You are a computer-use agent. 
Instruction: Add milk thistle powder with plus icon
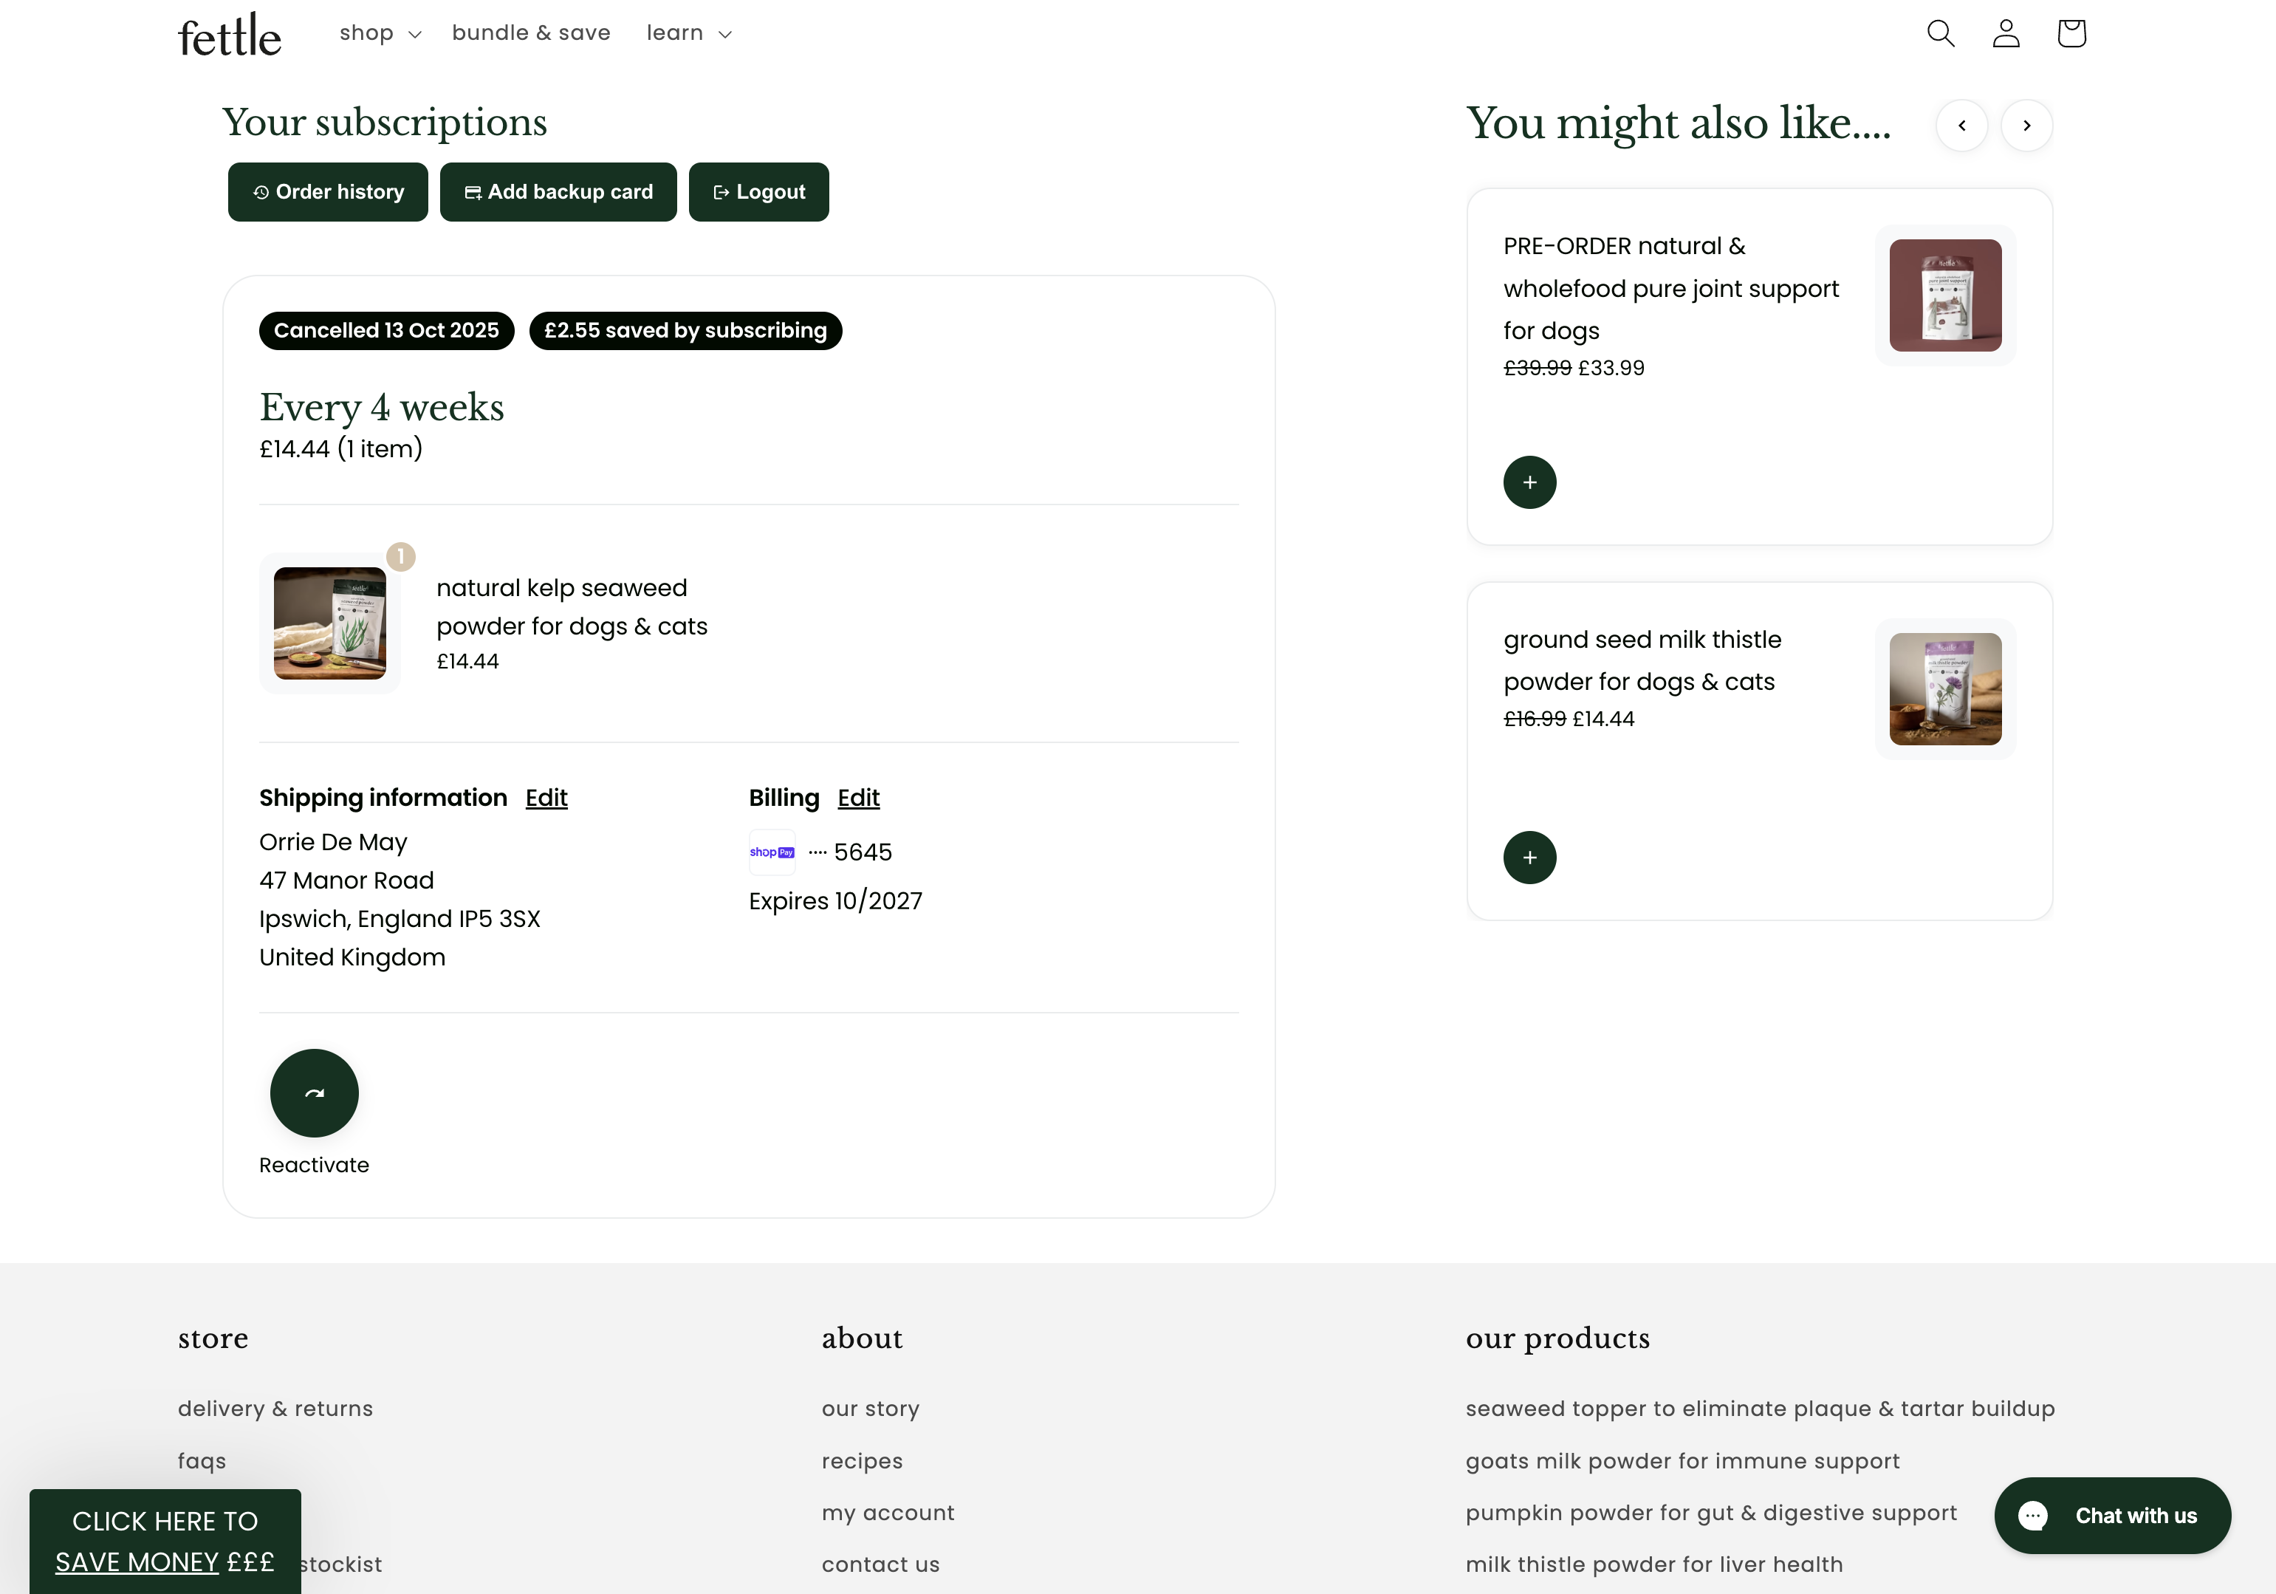tap(1529, 858)
